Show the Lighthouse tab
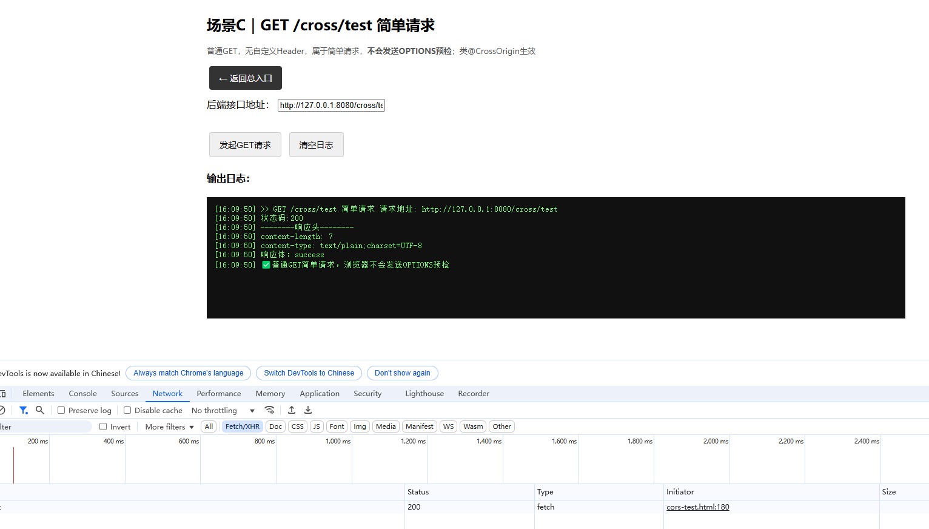Image resolution: width=929 pixels, height=529 pixels. pyautogui.click(x=424, y=394)
